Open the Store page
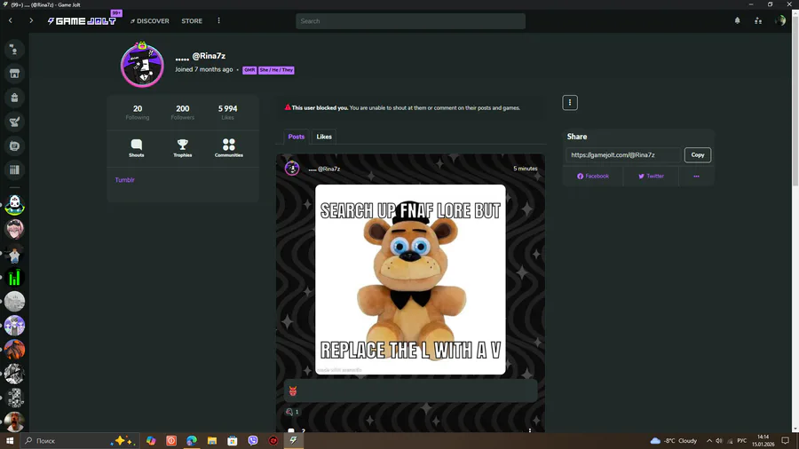 point(192,21)
